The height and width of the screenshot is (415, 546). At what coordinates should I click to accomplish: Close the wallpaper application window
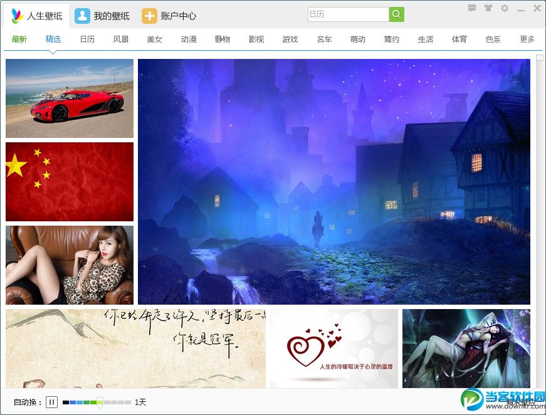537,8
